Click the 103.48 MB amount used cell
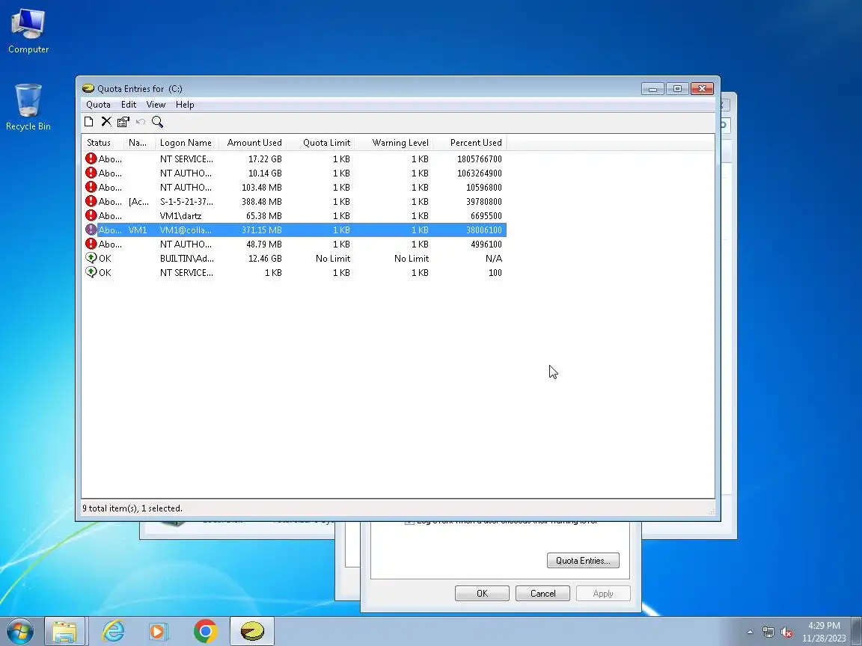 [x=262, y=188]
